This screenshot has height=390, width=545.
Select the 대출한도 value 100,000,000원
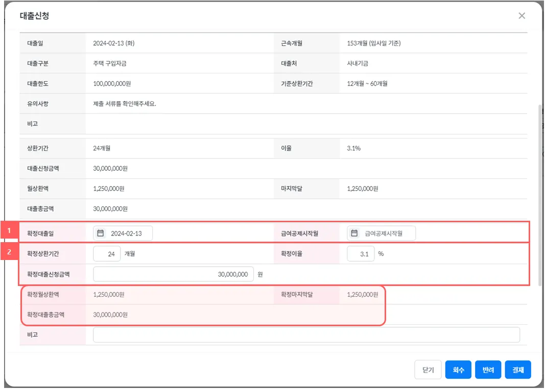point(111,84)
